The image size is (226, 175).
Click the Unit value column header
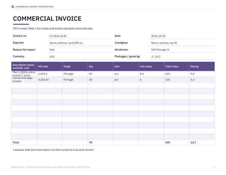click(151, 66)
